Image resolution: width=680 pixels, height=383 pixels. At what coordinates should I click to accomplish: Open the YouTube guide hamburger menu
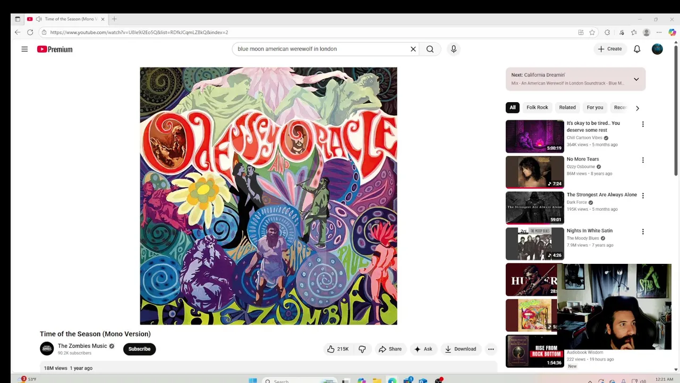pos(24,49)
